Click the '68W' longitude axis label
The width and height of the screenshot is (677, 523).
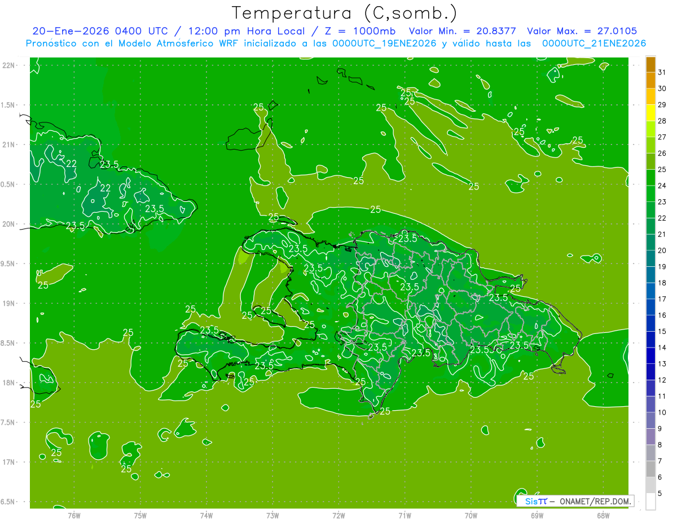(x=603, y=516)
